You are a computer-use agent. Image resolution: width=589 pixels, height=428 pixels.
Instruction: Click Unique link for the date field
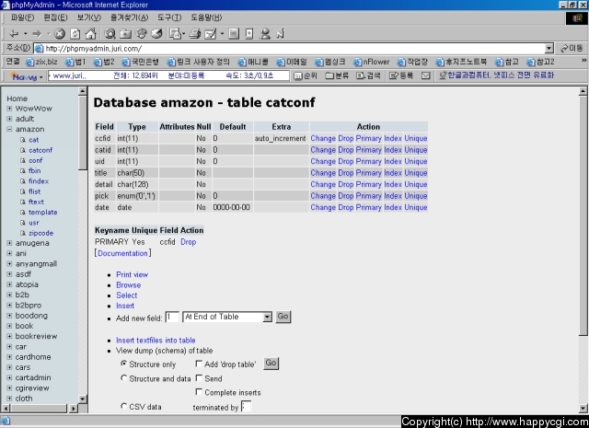click(x=416, y=207)
